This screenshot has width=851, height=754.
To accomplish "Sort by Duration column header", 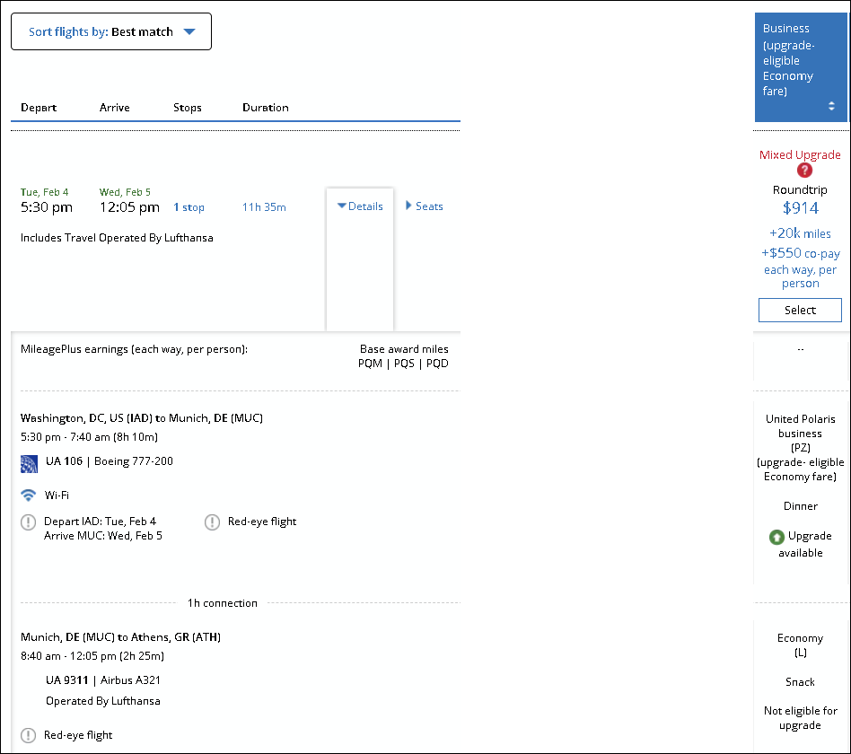I will click(266, 108).
